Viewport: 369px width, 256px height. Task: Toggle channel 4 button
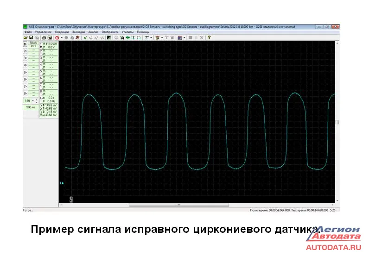(x=25, y=65)
